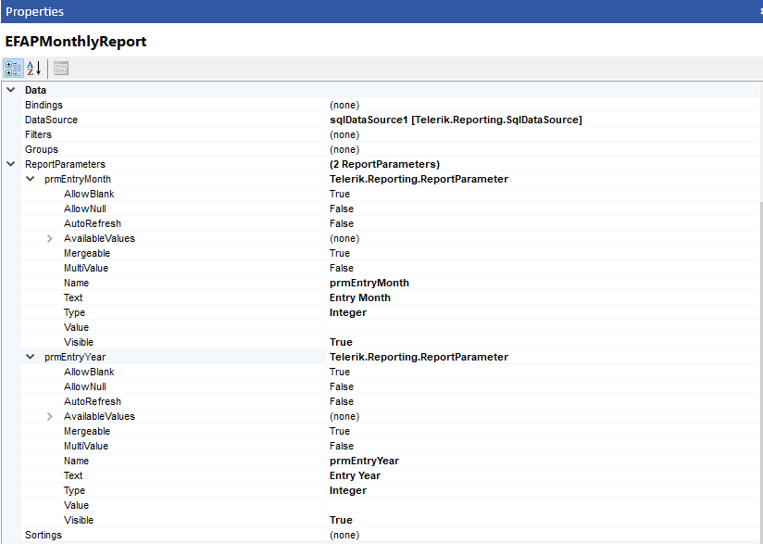Collapse the prmEntryYear parameter
The height and width of the screenshot is (544, 763).
point(31,357)
